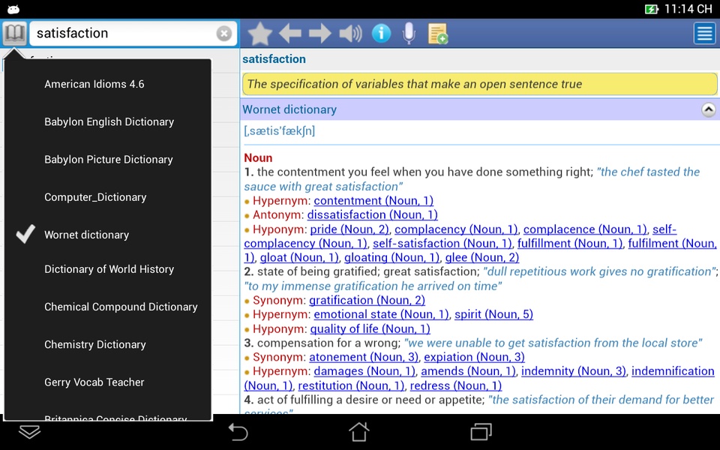This screenshot has height=450, width=720.
Task: Open the notification icon in status bar
Action: [x=13, y=9]
